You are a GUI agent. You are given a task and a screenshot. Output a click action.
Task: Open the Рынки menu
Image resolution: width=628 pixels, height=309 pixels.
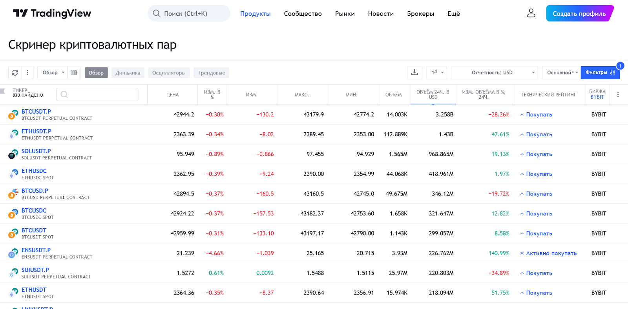(x=345, y=14)
